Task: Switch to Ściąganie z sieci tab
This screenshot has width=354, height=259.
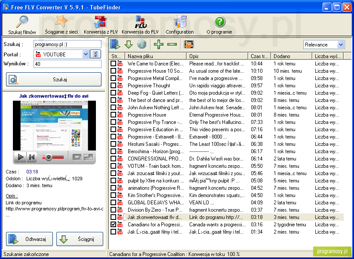Action: (61, 25)
